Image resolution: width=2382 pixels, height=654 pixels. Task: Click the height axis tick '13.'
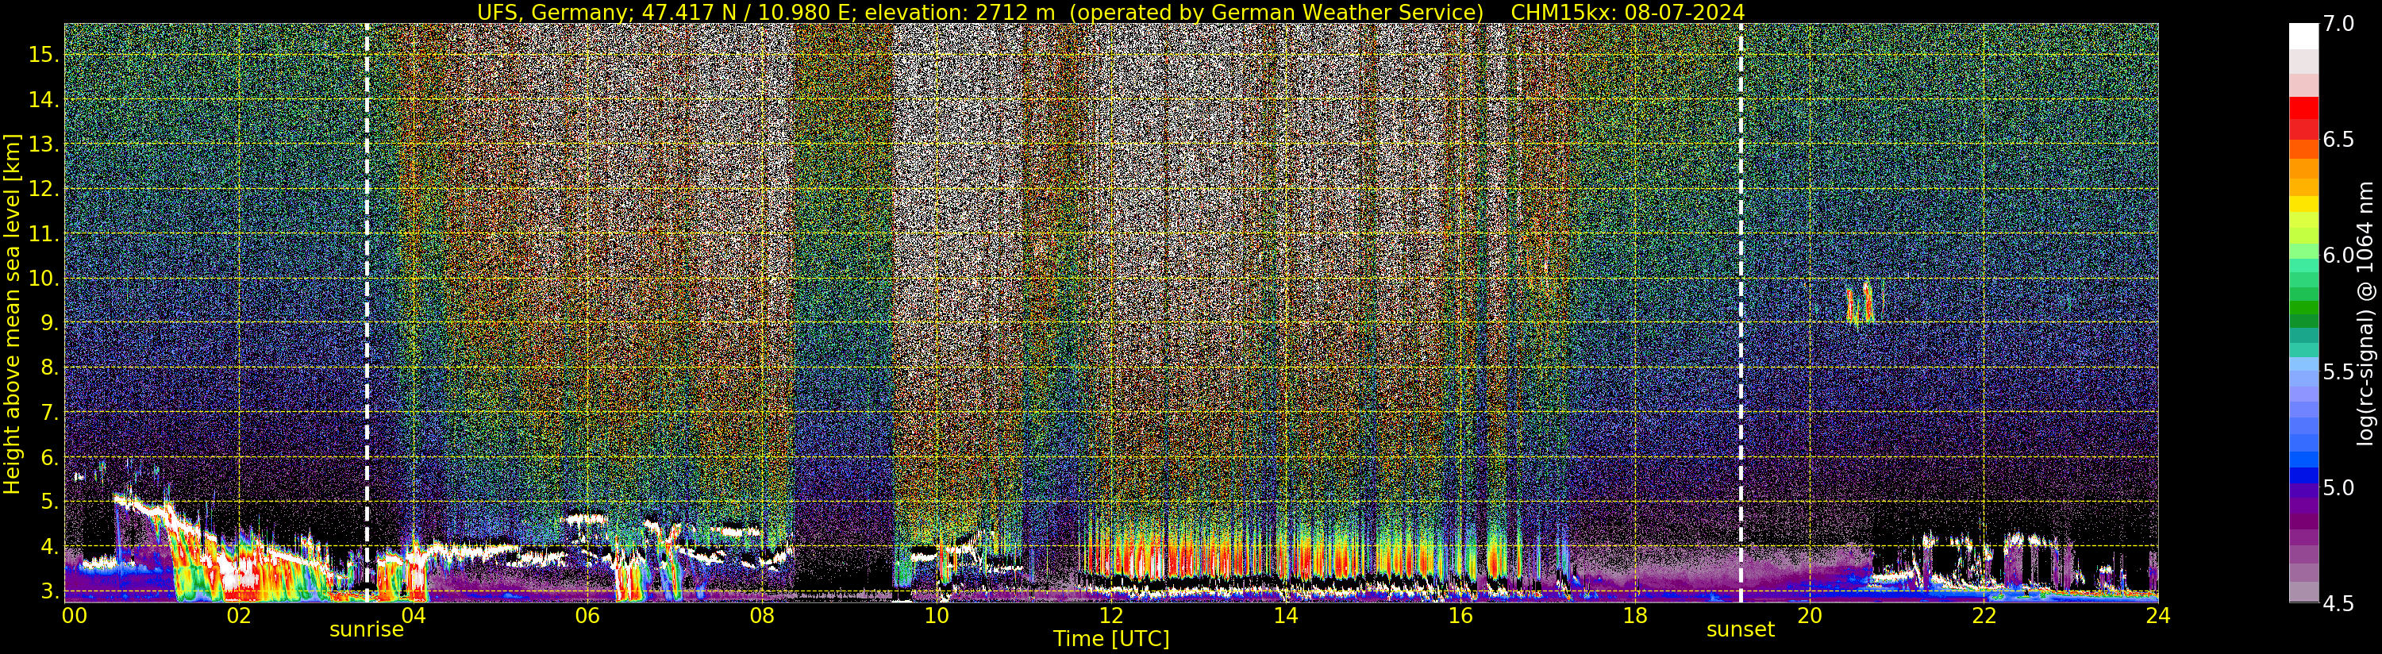pyautogui.click(x=44, y=144)
